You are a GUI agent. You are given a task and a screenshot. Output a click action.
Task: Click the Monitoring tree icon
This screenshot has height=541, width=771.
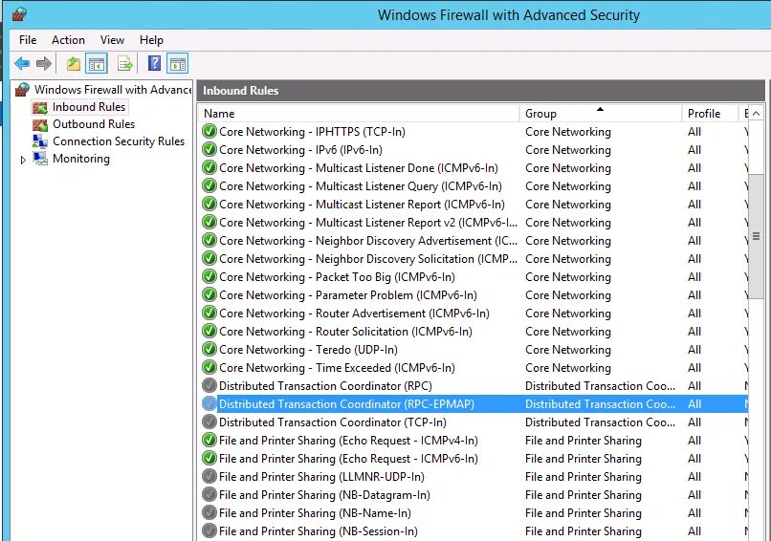[x=40, y=159]
